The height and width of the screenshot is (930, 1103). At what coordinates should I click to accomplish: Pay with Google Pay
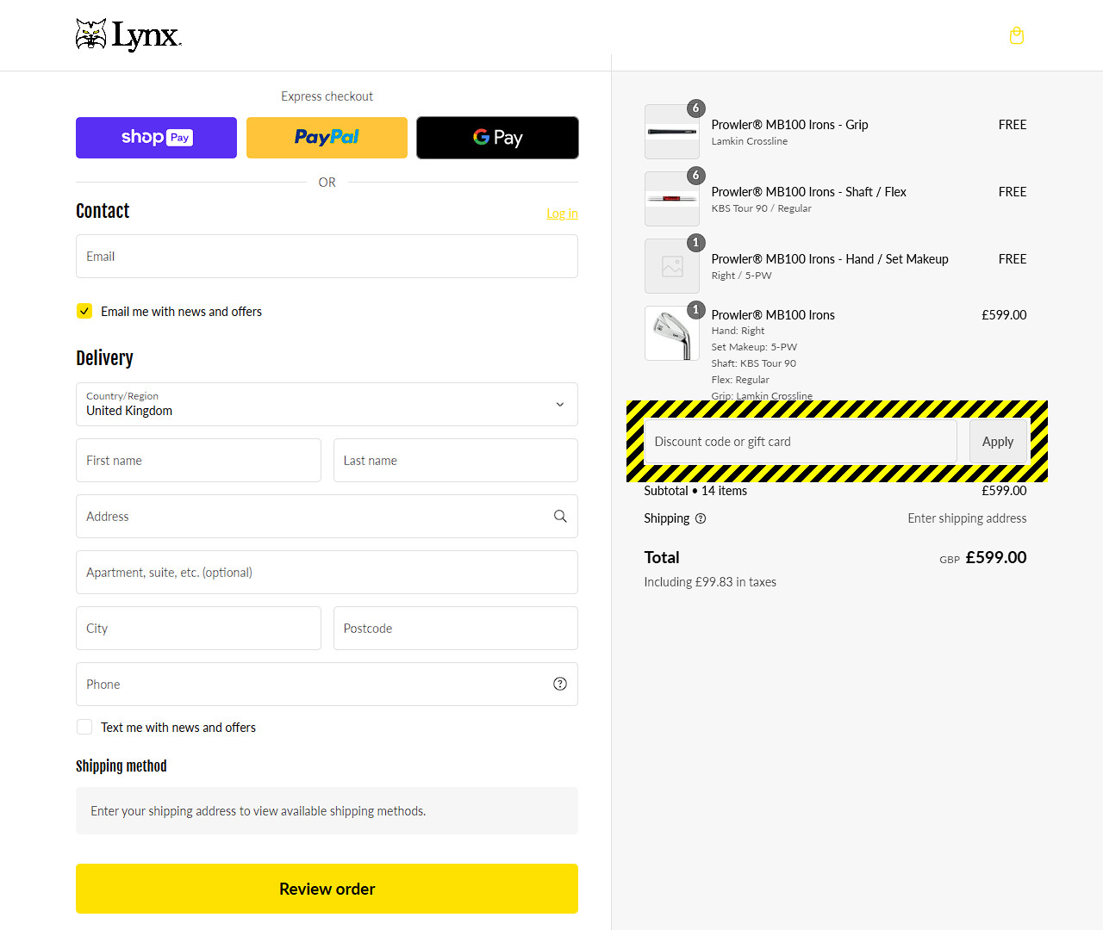[497, 138]
